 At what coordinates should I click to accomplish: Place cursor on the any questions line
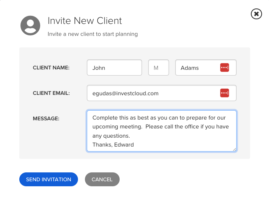[x=111, y=136]
